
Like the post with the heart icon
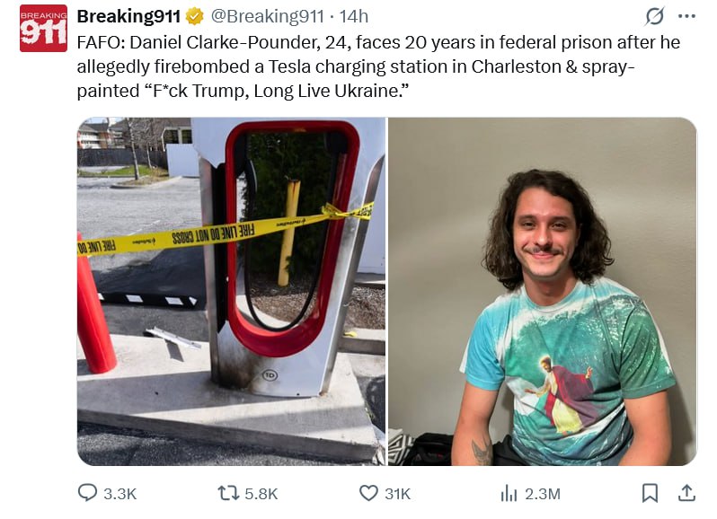tap(368, 494)
